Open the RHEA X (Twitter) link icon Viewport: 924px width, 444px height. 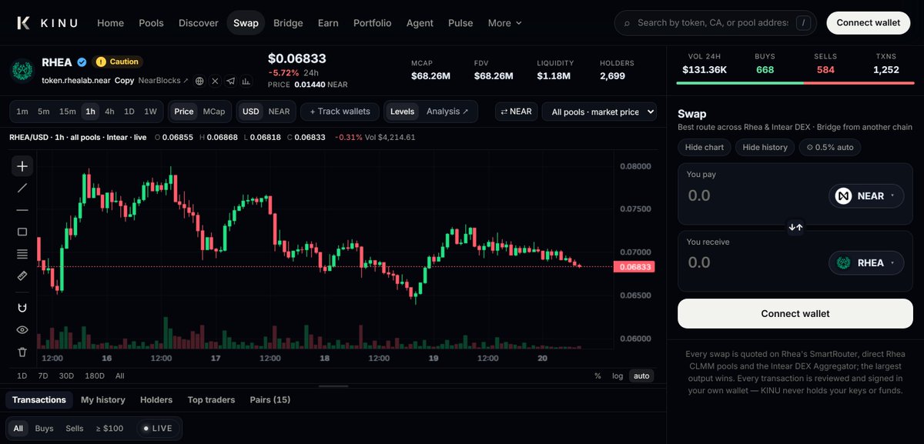(215, 81)
